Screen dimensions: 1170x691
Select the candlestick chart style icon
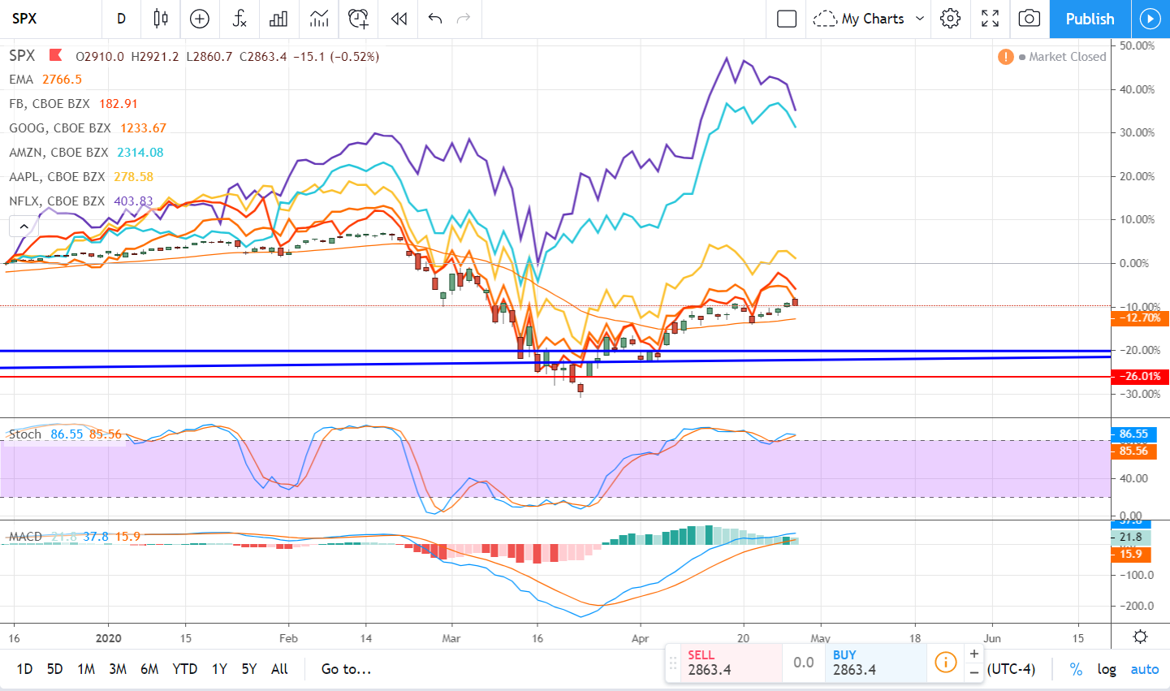point(160,19)
